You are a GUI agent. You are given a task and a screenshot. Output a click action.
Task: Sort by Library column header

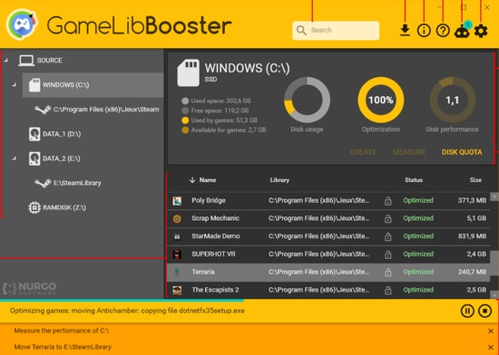pyautogui.click(x=279, y=180)
